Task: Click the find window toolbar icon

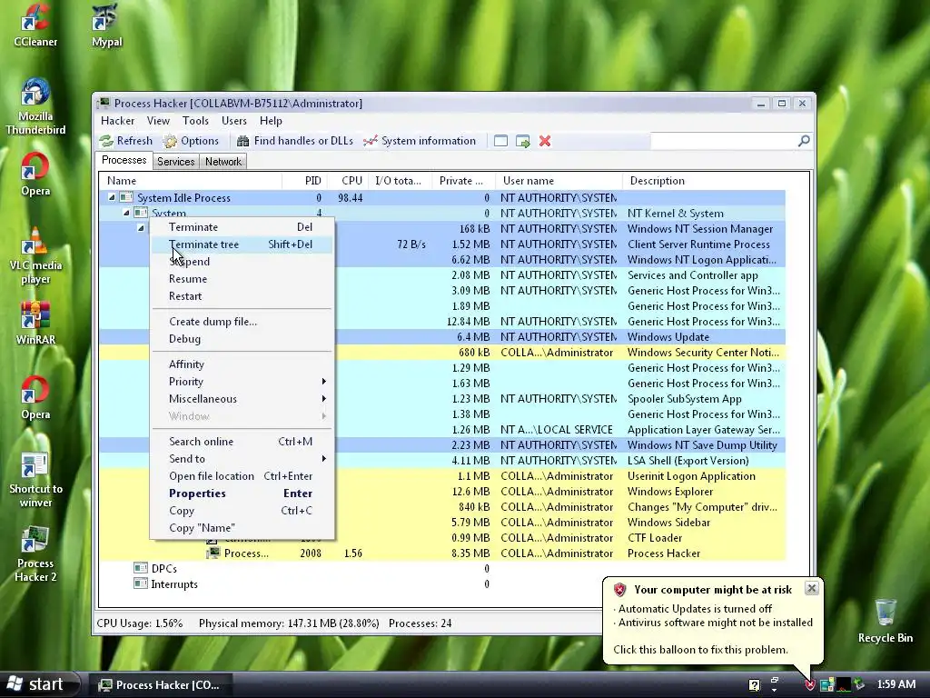Action: click(500, 141)
